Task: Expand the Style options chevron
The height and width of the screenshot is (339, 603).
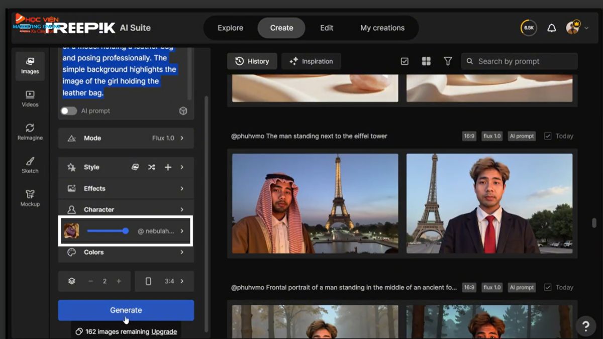Action: (x=182, y=167)
